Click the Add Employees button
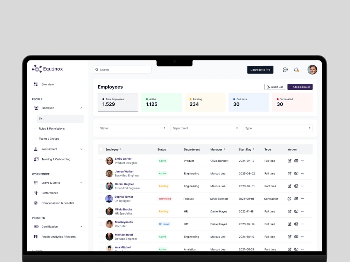350x262 pixels. [300, 87]
